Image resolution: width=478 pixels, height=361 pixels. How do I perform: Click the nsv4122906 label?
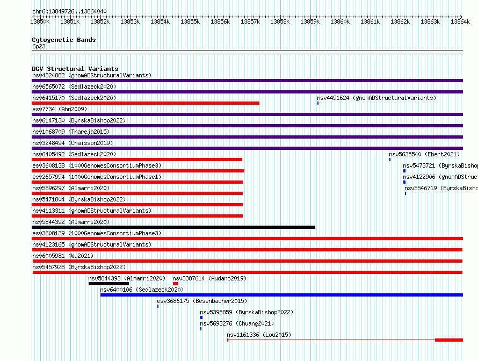[440, 177]
